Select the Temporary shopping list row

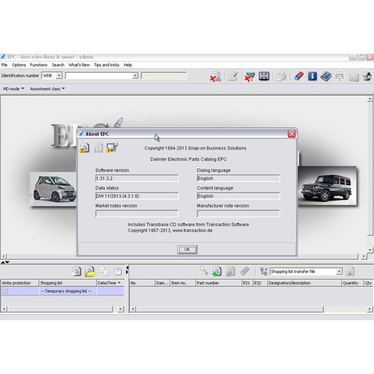[x=62, y=291]
